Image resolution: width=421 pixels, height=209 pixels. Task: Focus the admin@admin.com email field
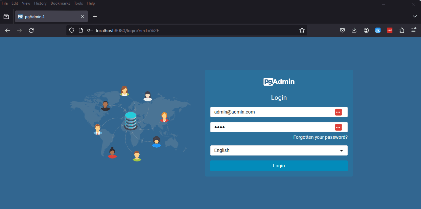coord(279,112)
